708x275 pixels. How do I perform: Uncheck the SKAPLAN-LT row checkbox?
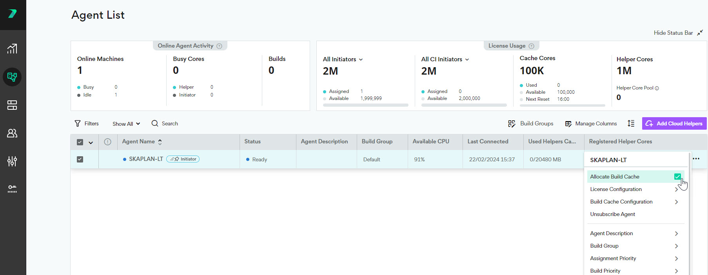80,159
